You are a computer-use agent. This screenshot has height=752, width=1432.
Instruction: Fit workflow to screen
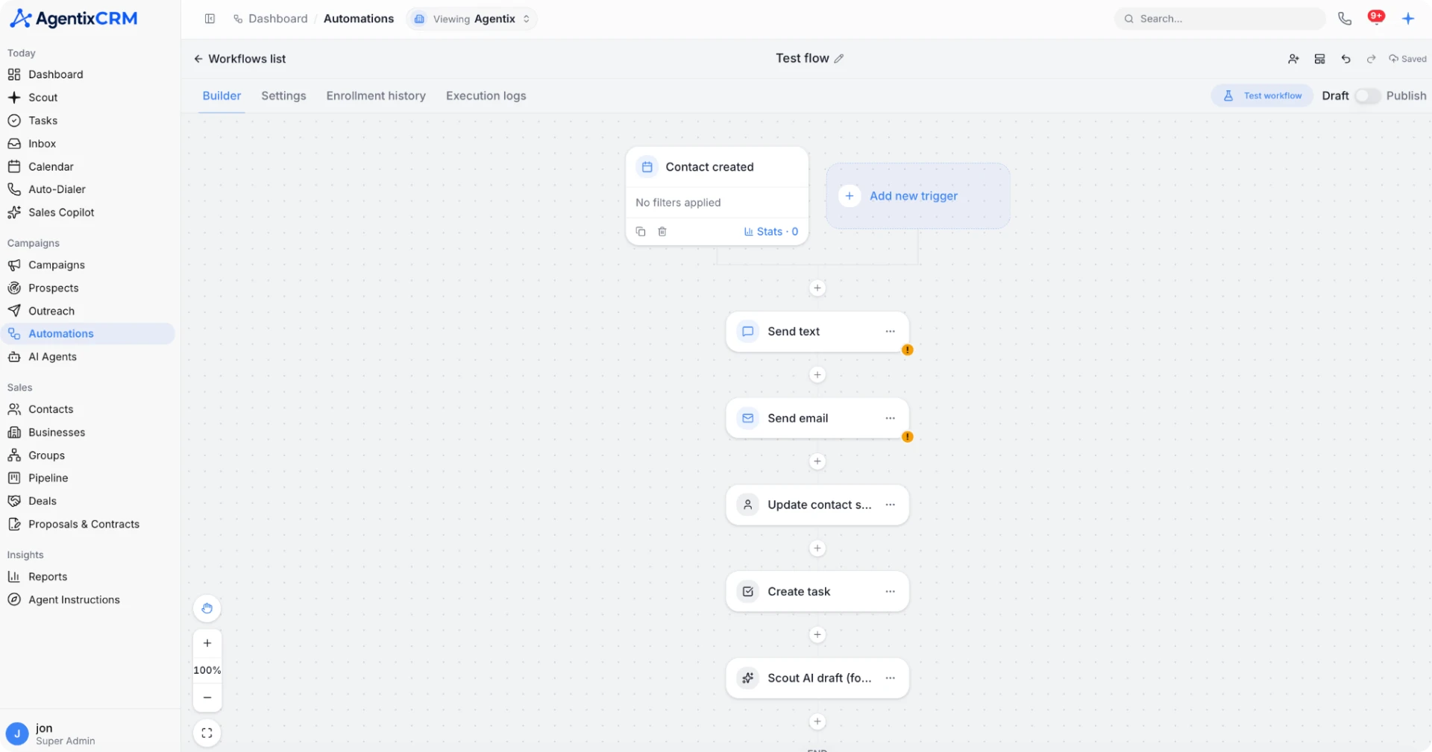pyautogui.click(x=207, y=733)
